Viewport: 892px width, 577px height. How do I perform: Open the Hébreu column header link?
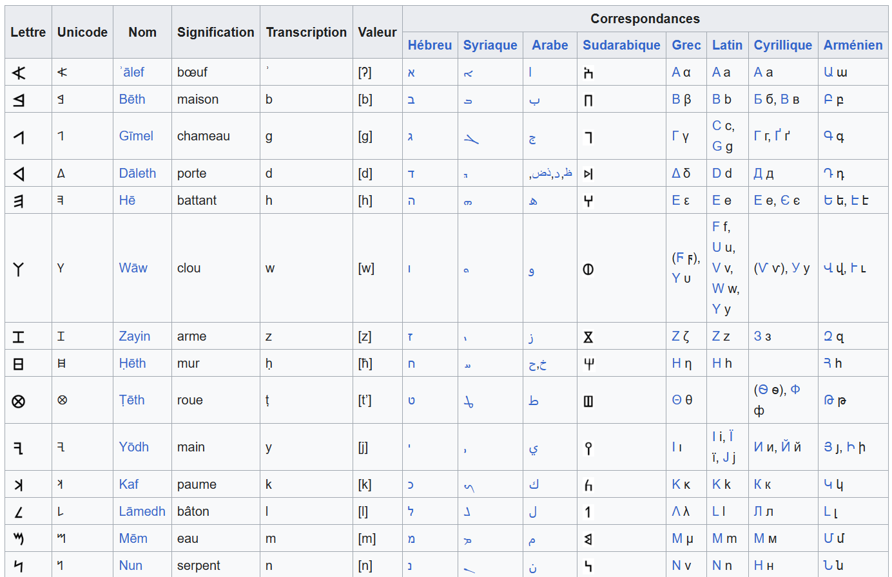click(x=430, y=45)
